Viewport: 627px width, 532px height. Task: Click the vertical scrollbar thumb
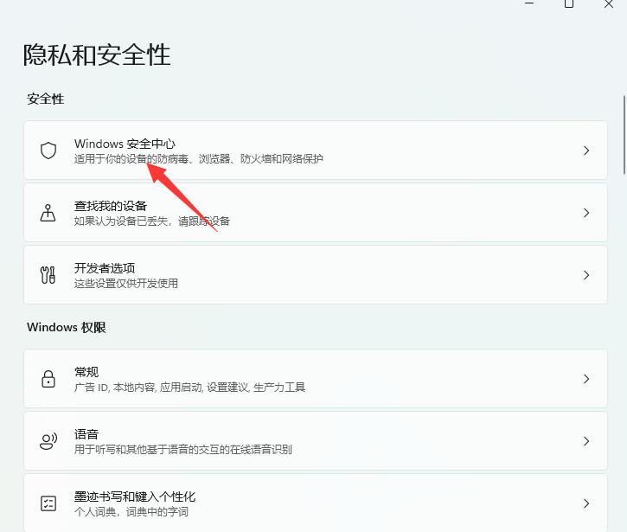624,135
